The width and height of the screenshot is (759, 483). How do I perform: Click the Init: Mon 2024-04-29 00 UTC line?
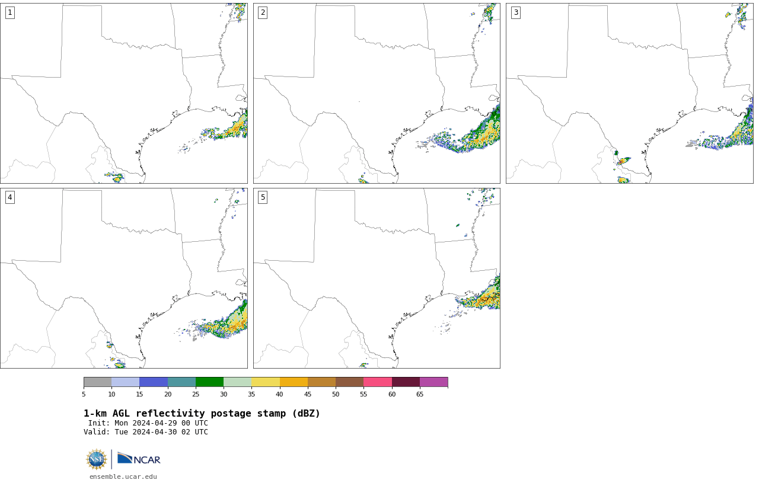(x=148, y=423)
